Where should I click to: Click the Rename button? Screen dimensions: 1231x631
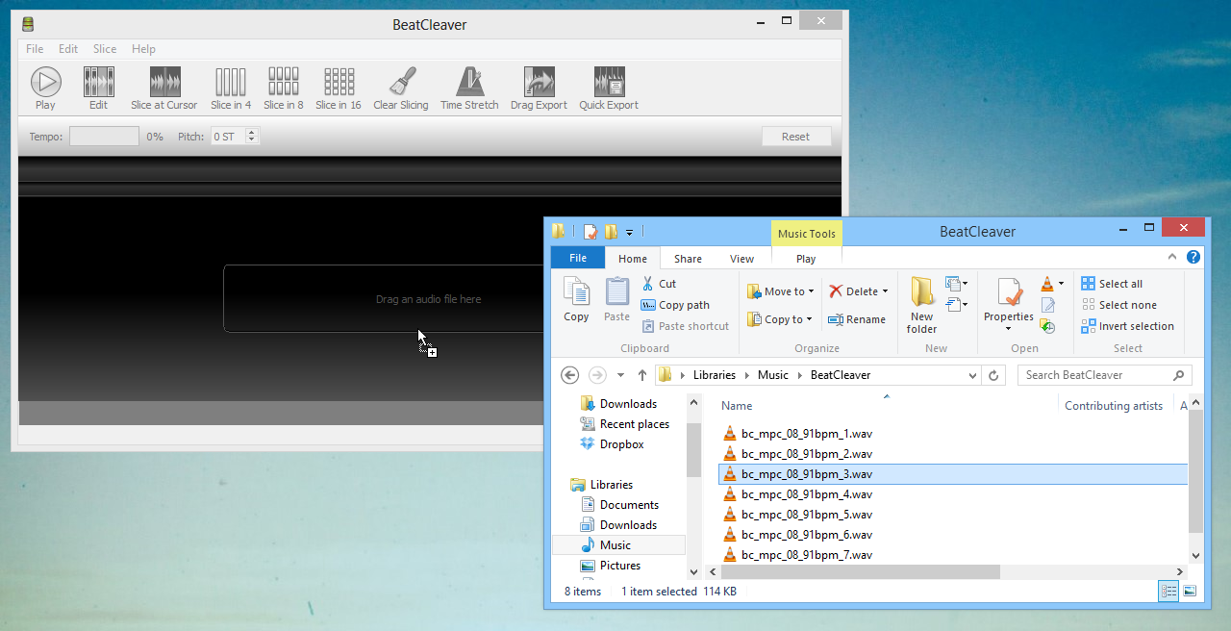point(856,319)
